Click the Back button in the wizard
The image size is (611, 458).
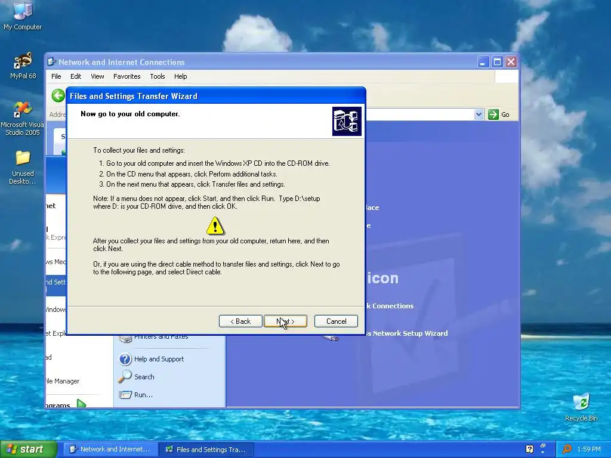(x=240, y=321)
